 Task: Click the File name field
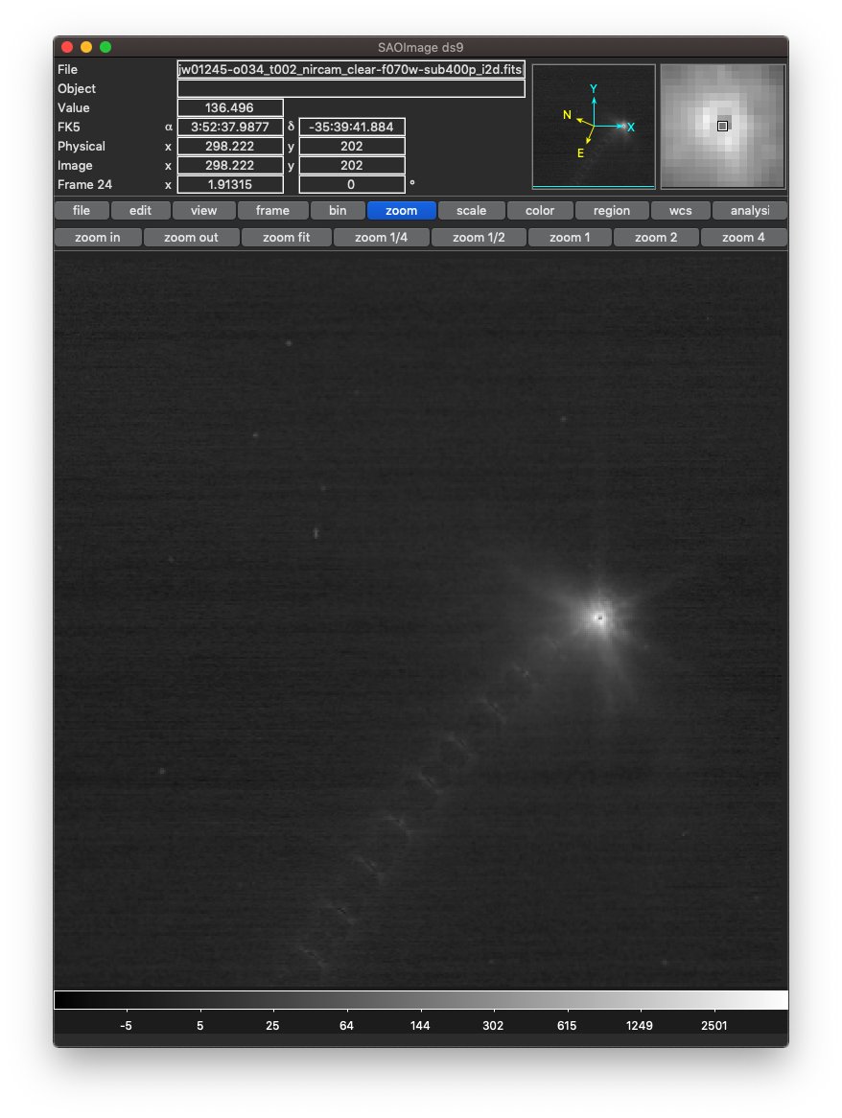pyautogui.click(x=351, y=69)
